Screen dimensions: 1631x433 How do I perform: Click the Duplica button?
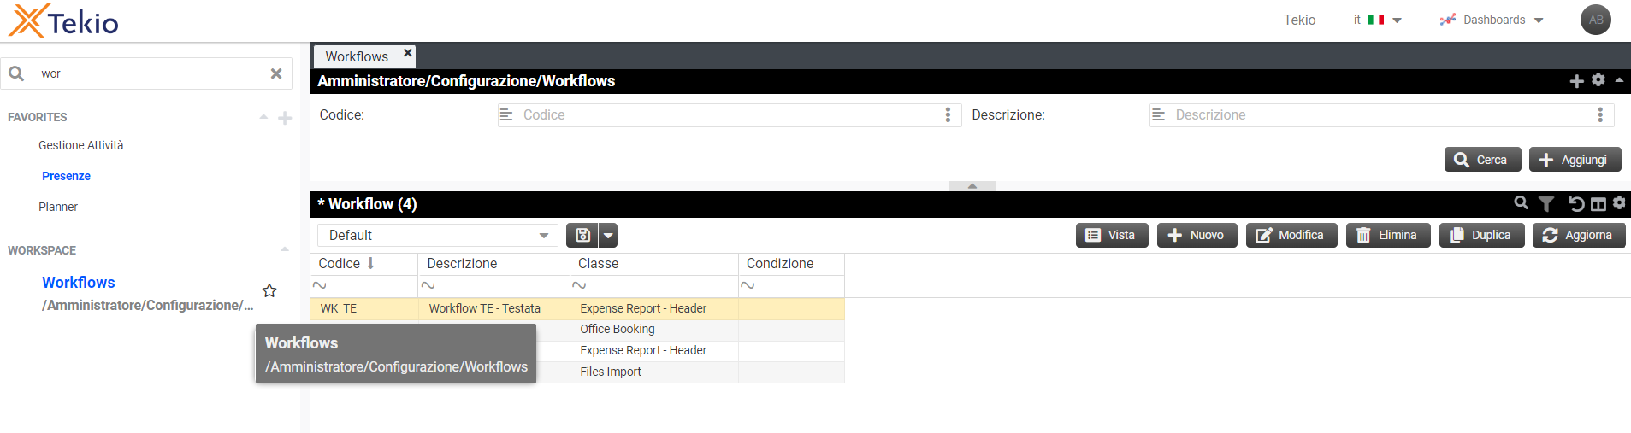1481,236
